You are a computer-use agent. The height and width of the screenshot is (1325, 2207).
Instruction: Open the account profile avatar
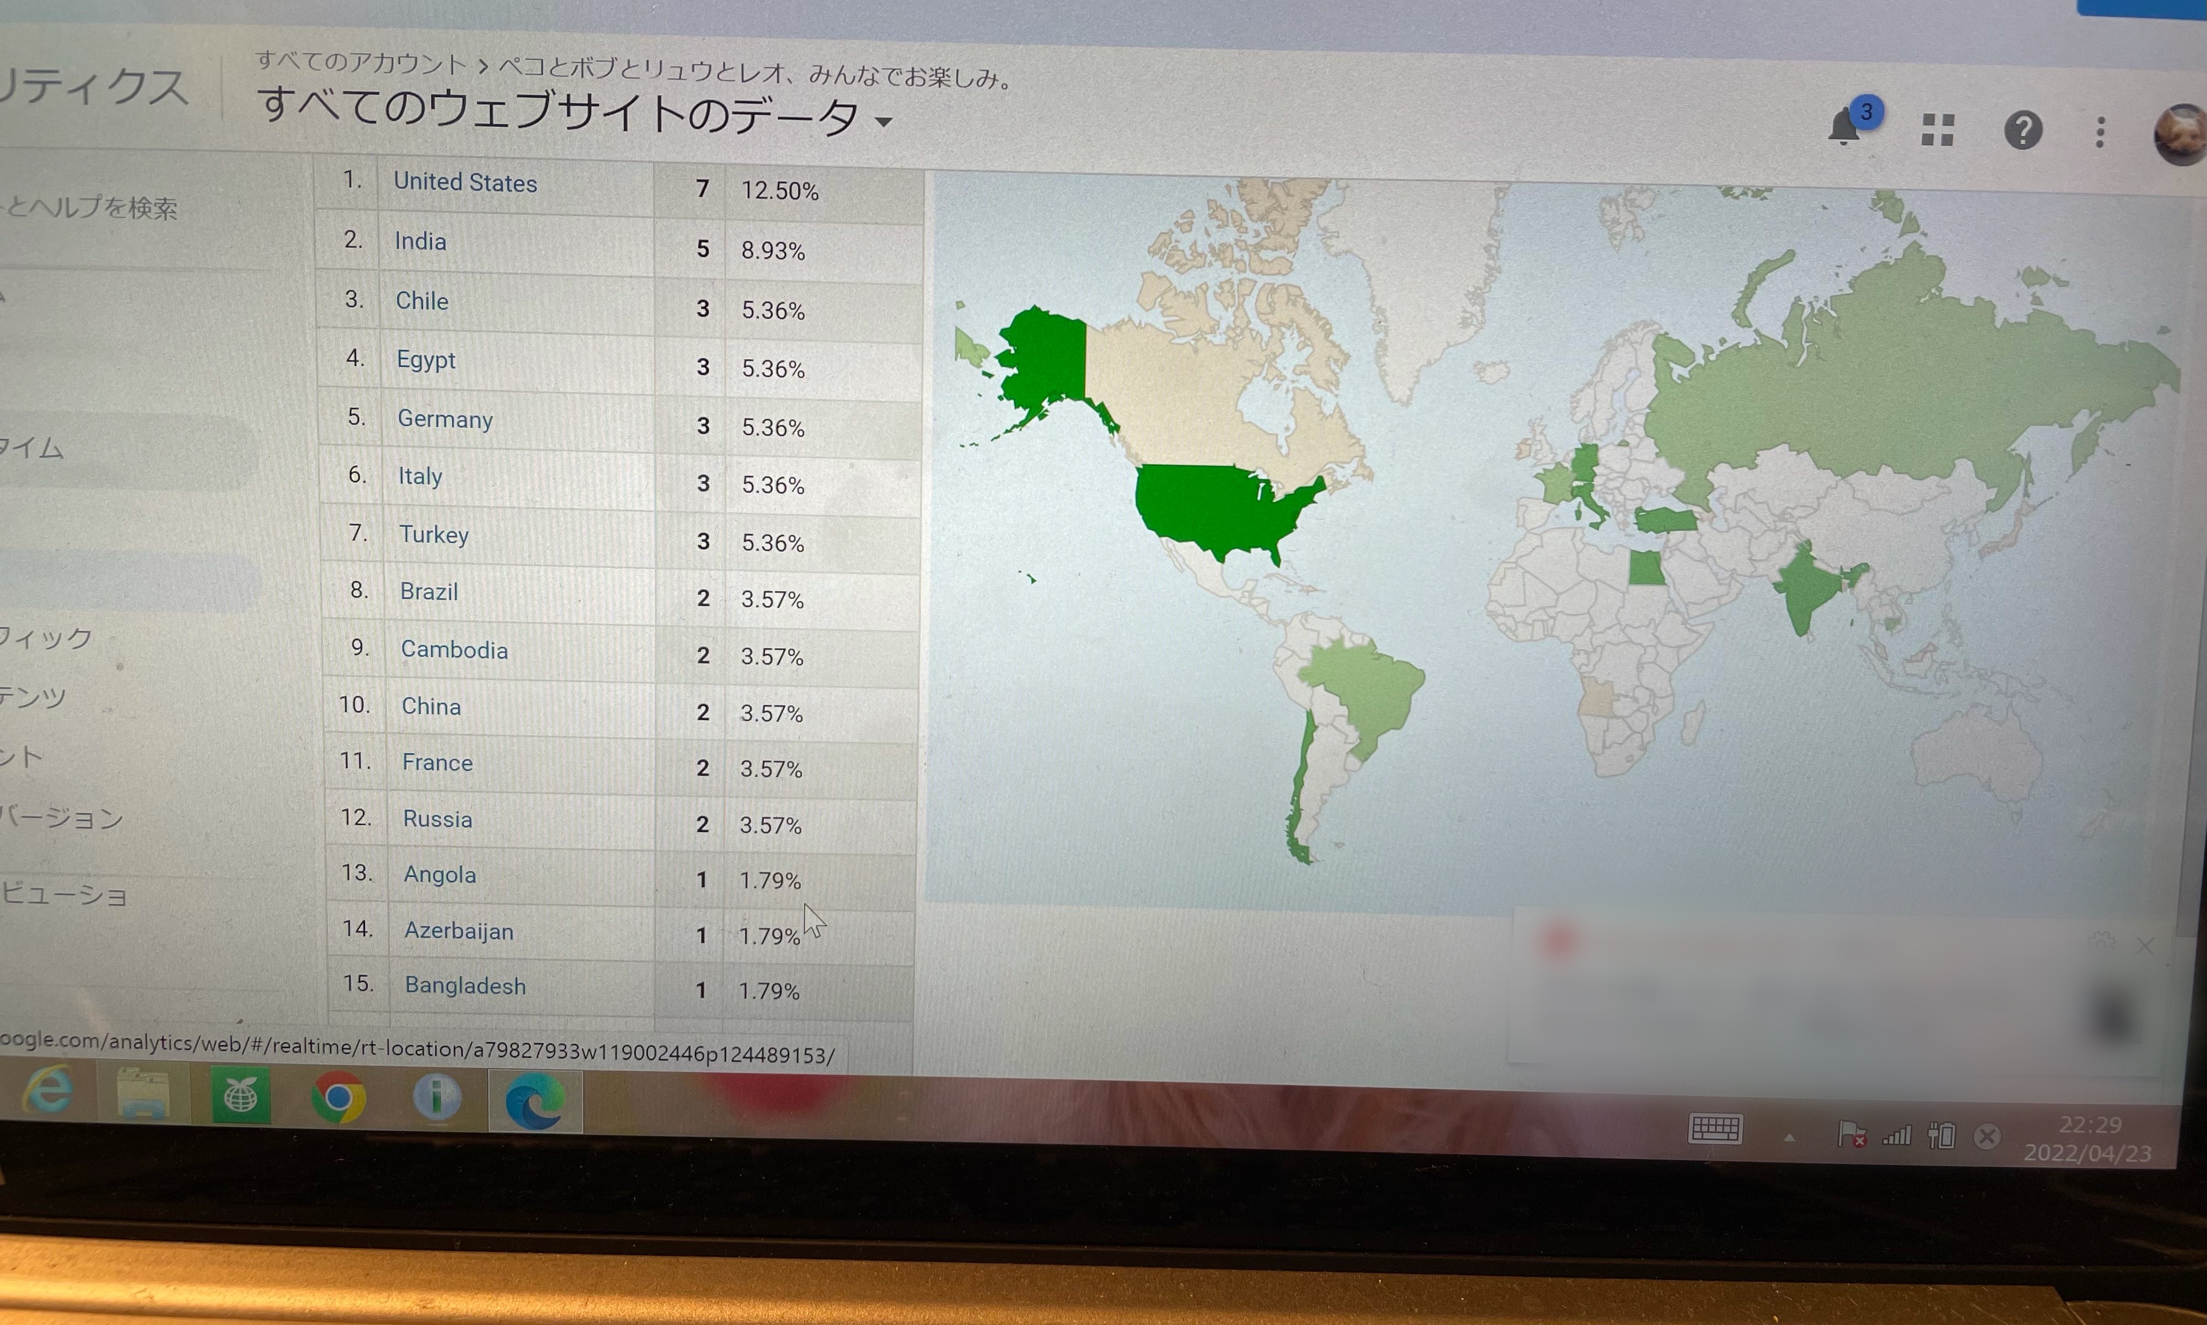2180,135
